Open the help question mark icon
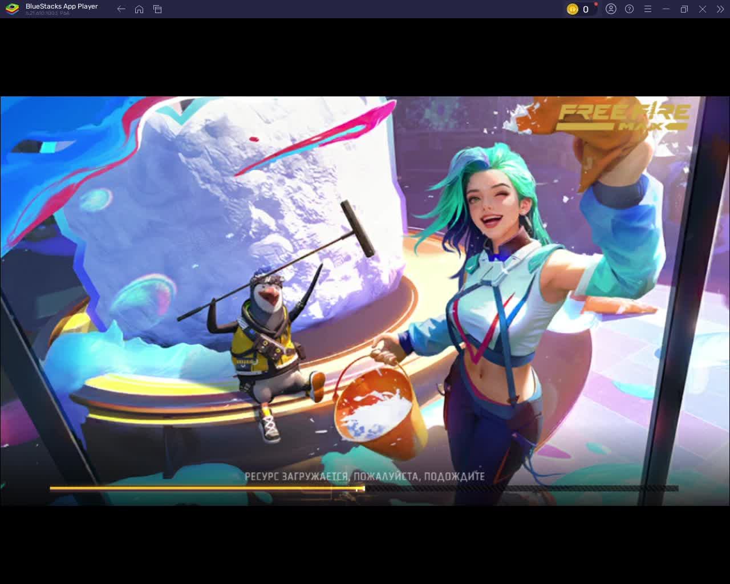Viewport: 730px width, 584px height. 629,9
